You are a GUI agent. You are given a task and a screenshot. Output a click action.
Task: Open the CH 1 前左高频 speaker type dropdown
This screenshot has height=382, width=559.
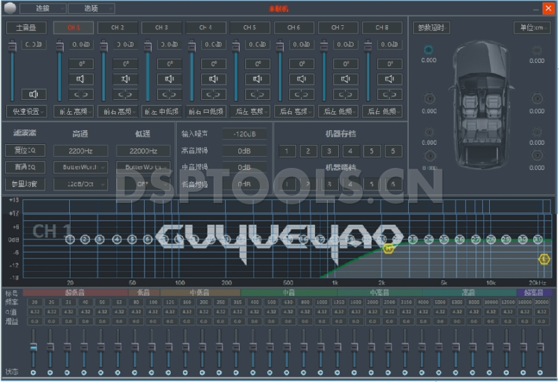[x=73, y=111]
